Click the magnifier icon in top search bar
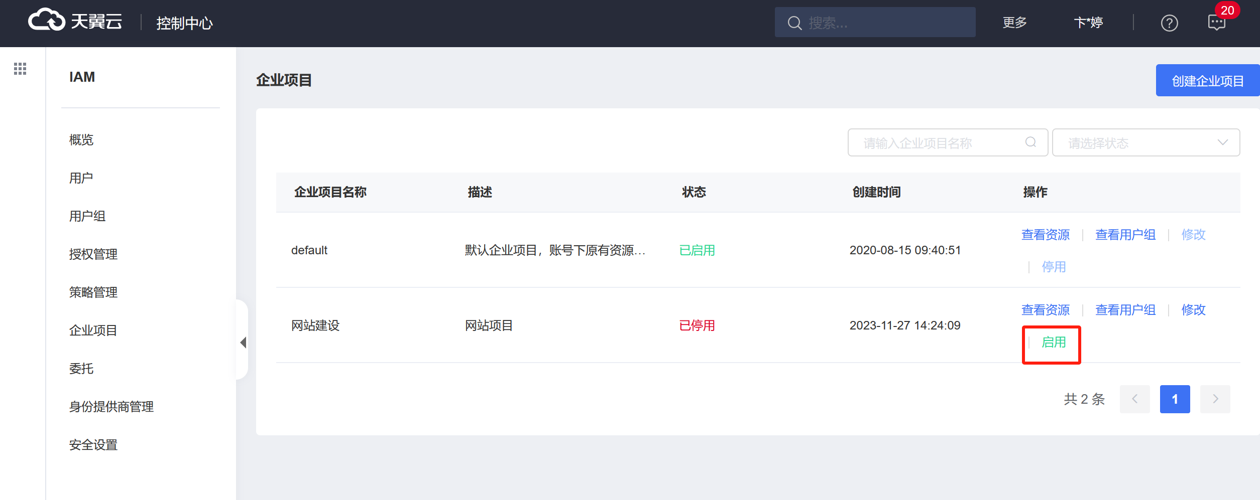The image size is (1260, 500). pyautogui.click(x=794, y=23)
